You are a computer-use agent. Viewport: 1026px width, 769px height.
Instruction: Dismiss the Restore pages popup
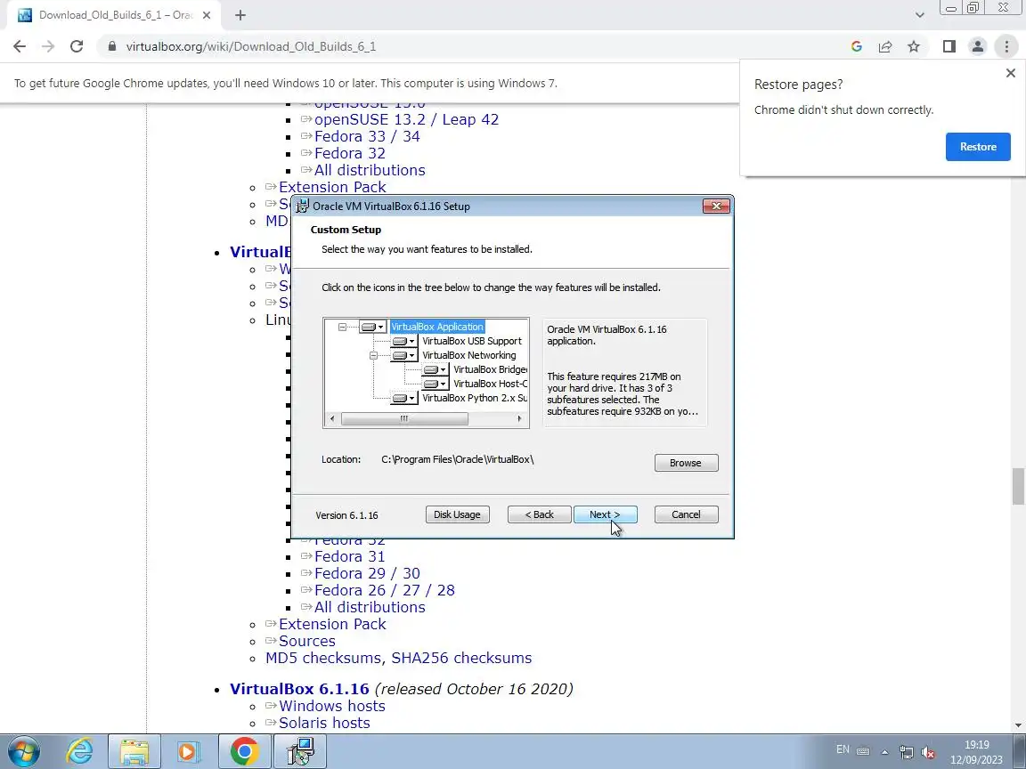pos(1010,73)
